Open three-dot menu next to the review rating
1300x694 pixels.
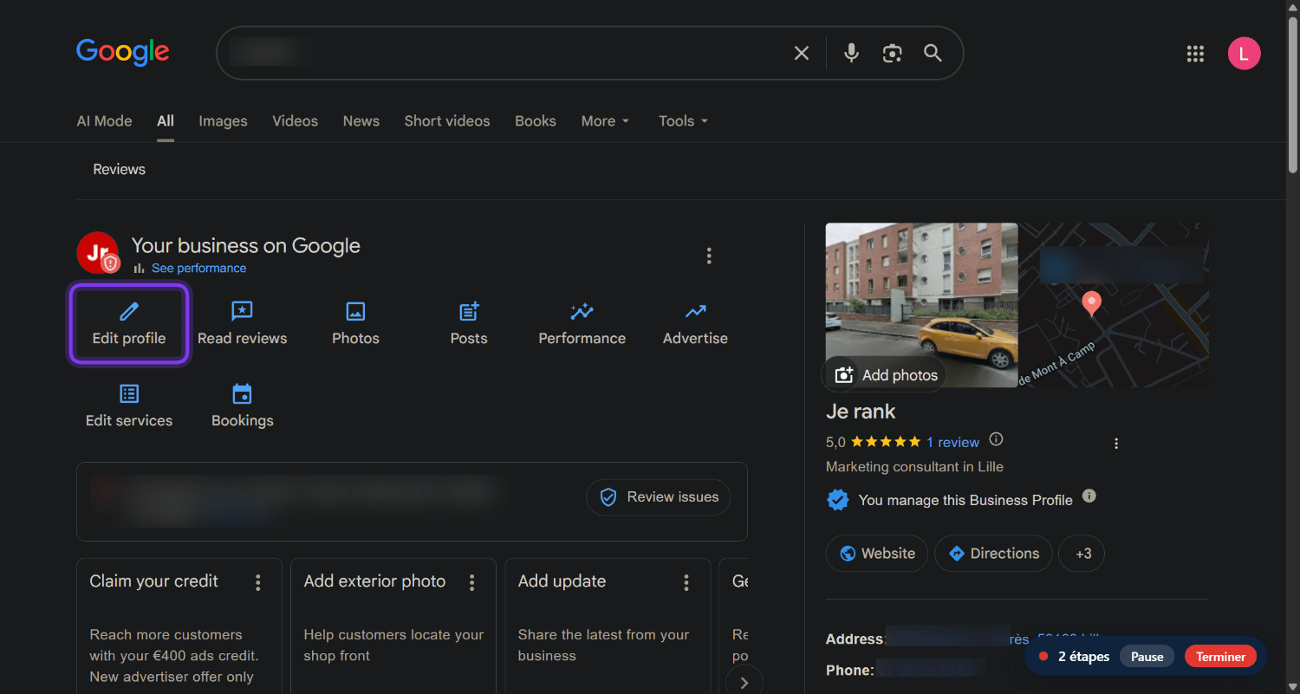pyautogui.click(x=1116, y=444)
